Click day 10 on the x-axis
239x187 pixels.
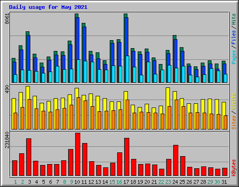click(x=77, y=182)
